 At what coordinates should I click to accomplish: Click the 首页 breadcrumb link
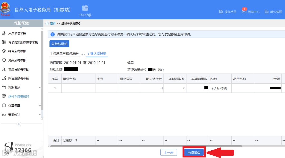[53, 23]
